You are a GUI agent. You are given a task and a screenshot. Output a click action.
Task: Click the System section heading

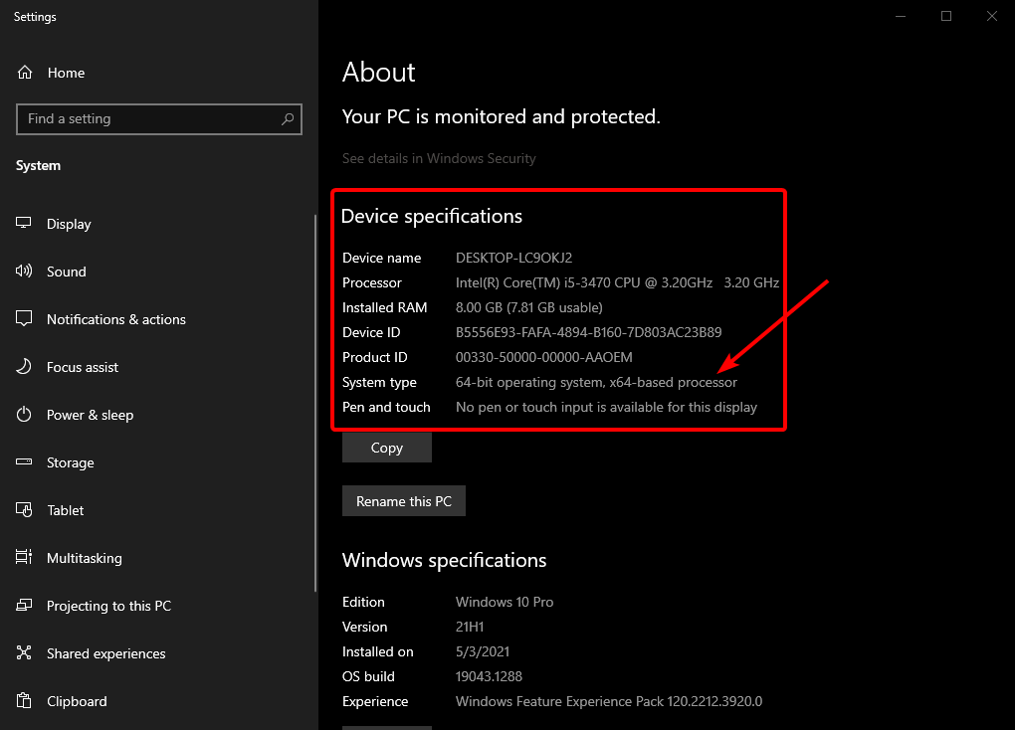[38, 166]
